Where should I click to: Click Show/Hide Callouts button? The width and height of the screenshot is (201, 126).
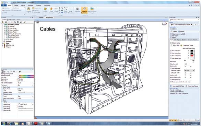[192, 86]
